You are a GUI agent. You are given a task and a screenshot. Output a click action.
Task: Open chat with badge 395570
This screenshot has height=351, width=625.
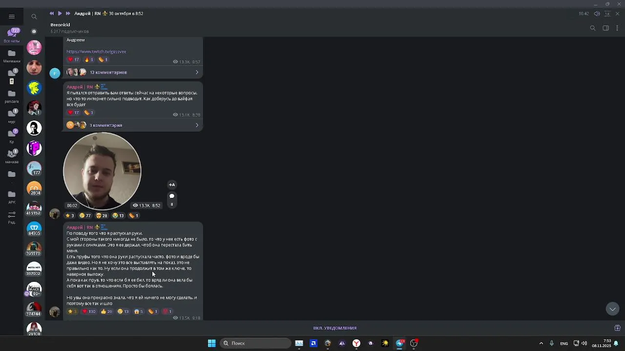point(34,249)
